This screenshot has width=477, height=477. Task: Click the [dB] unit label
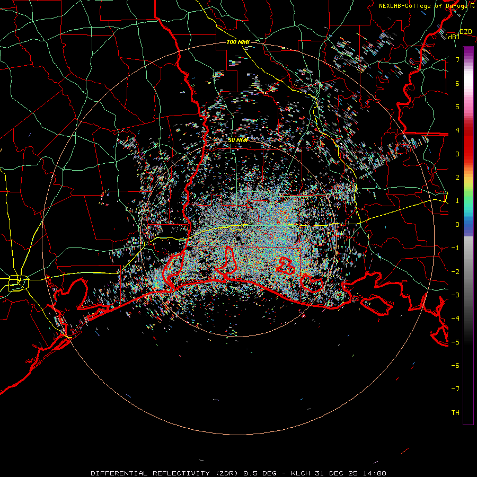453,37
